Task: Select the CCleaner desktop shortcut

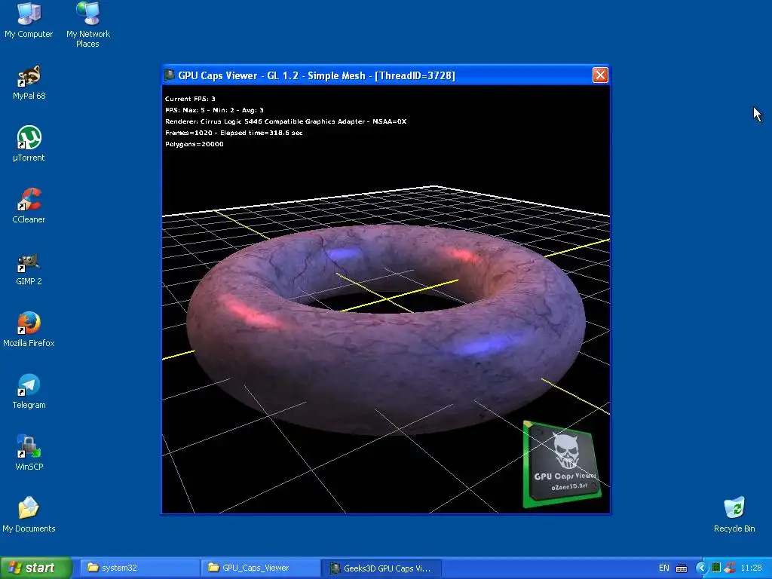Action: coord(29,205)
